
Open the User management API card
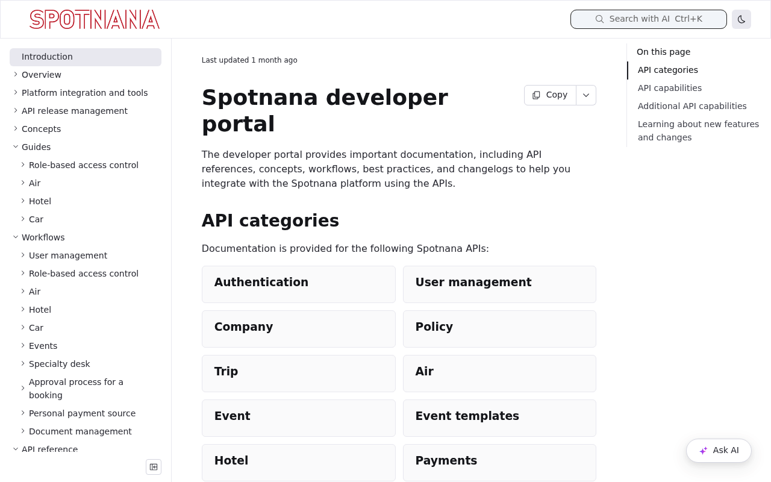499,284
